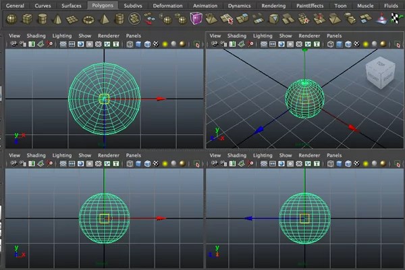Open camera attributes in the perspective panel
405x270 pixels.
[x=223, y=44]
